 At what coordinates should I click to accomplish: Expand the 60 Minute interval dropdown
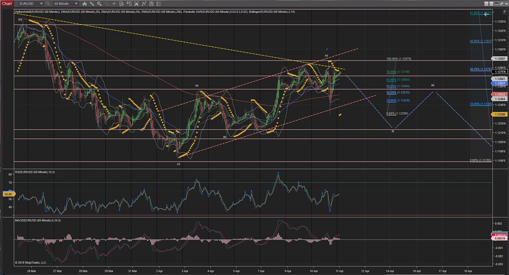coord(76,3)
